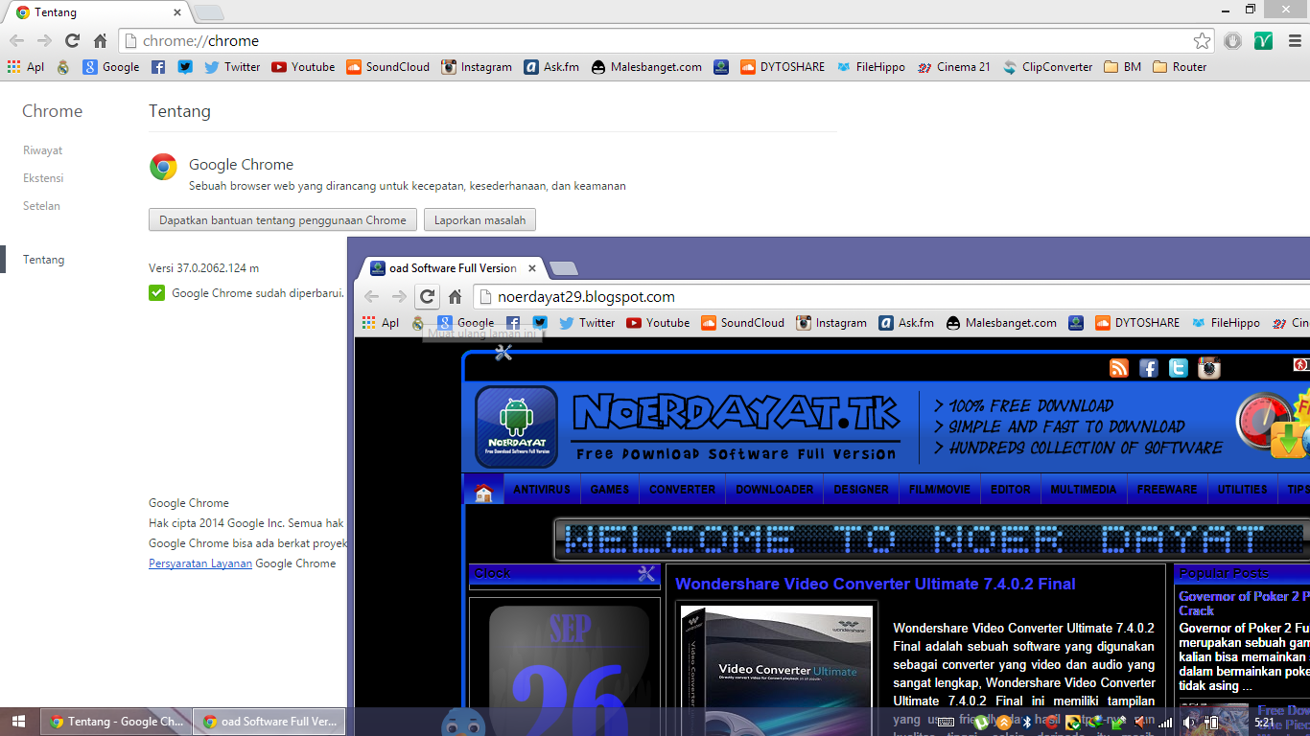1310x736 pixels.
Task: Open the 'Persyaratan Layanan' link
Action: (x=199, y=563)
